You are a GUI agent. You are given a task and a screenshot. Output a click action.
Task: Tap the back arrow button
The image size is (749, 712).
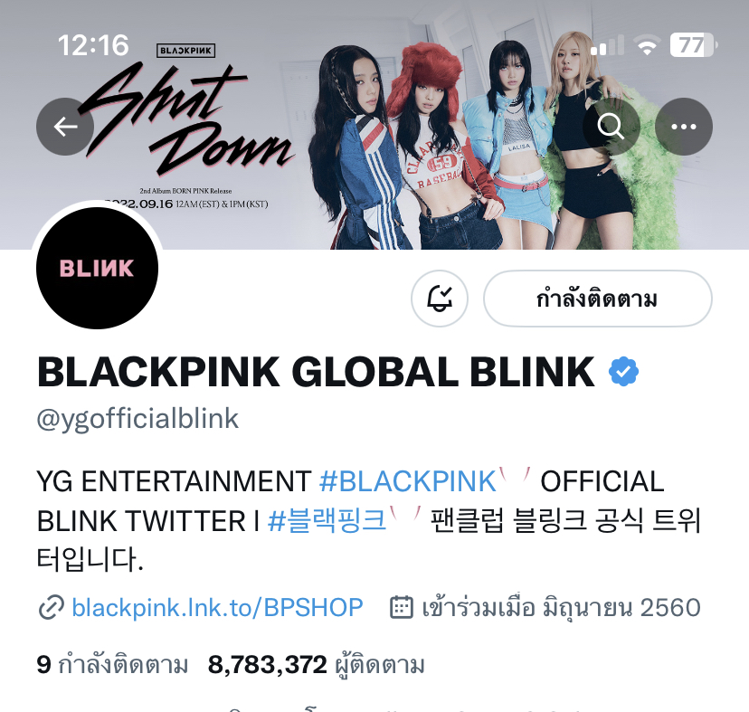(65, 127)
